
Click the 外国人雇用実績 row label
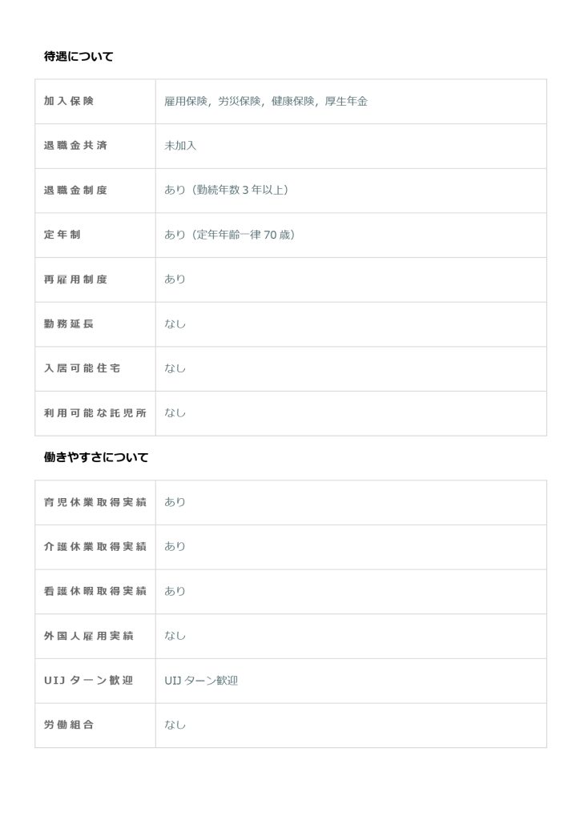click(88, 636)
